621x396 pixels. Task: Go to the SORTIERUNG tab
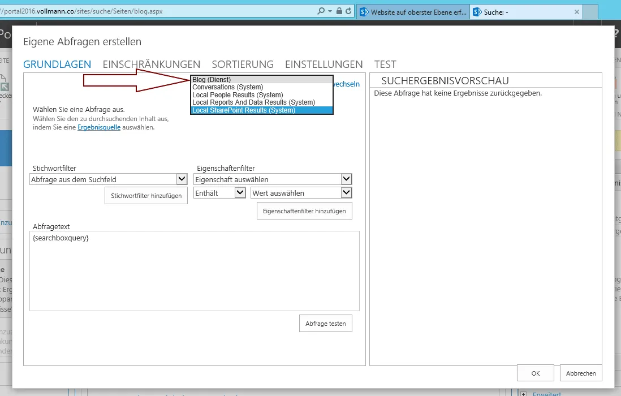[243, 64]
